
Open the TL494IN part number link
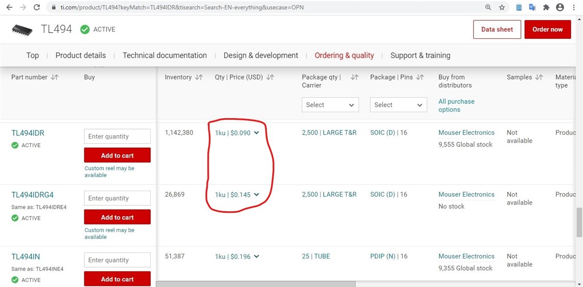click(26, 257)
